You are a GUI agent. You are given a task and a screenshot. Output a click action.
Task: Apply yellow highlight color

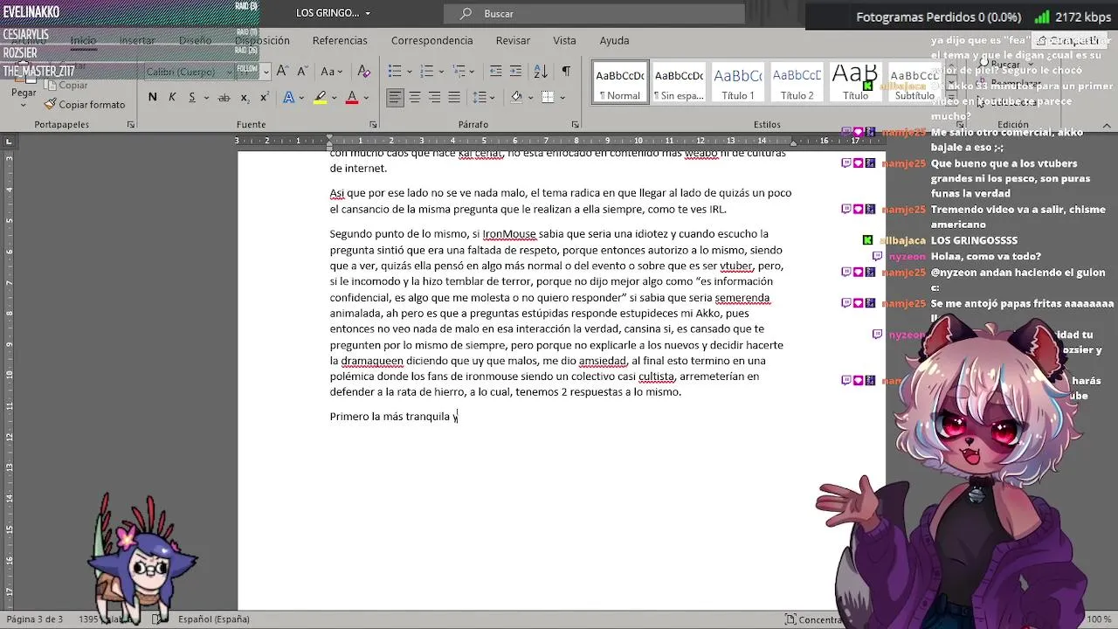click(321, 97)
